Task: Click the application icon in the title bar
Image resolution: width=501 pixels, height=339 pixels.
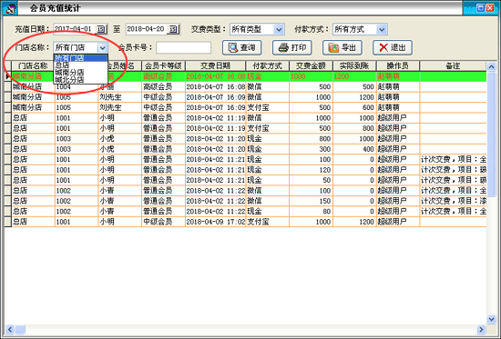Action: tap(10, 8)
